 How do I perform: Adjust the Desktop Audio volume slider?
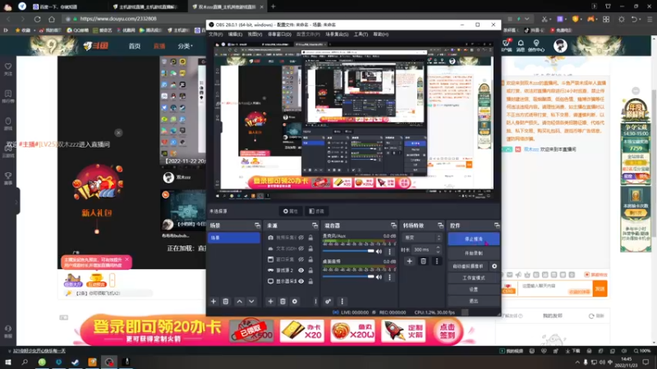click(347, 276)
